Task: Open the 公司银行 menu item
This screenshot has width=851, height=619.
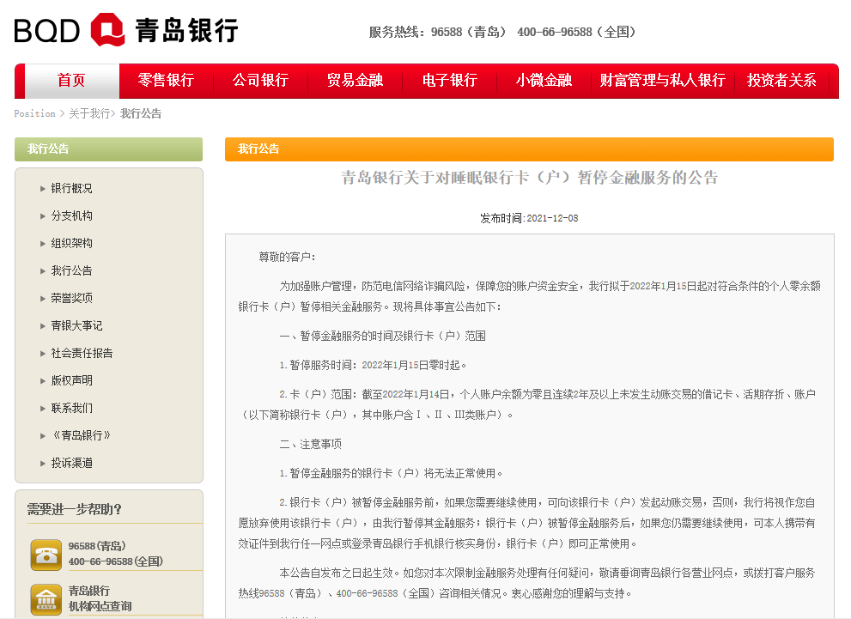Action: pyautogui.click(x=260, y=81)
